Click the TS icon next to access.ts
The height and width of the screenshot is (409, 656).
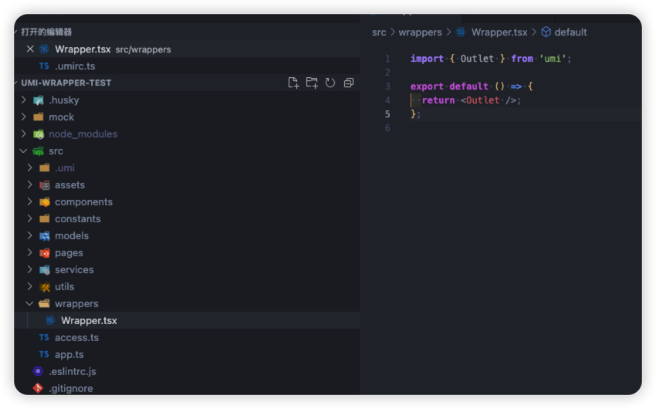pos(44,337)
